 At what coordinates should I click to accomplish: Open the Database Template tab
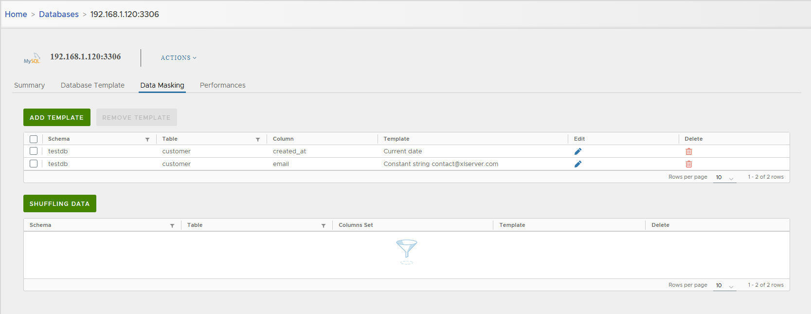92,85
